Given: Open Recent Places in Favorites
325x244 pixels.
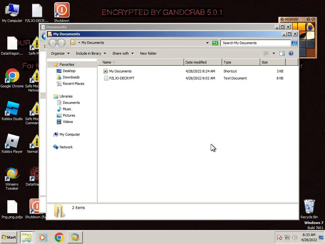Looking at the screenshot, I should [73, 84].
